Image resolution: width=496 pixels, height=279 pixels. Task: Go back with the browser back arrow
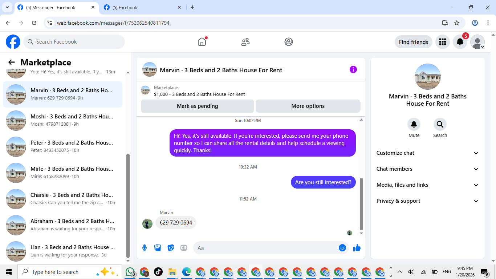(x=8, y=23)
